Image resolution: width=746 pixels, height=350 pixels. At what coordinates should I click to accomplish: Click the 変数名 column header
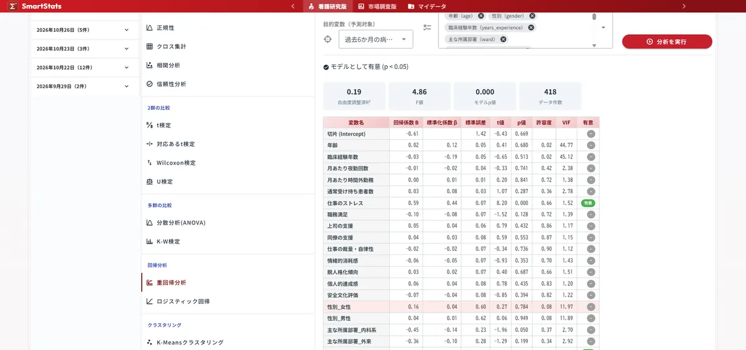(356, 122)
